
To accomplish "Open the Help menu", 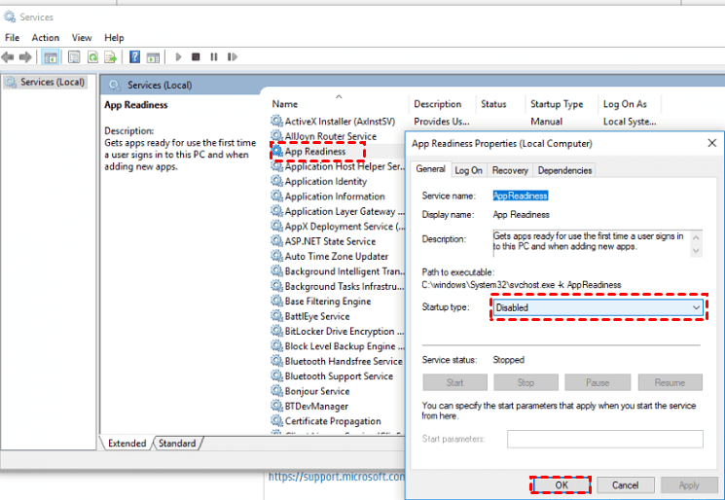I will tap(114, 37).
